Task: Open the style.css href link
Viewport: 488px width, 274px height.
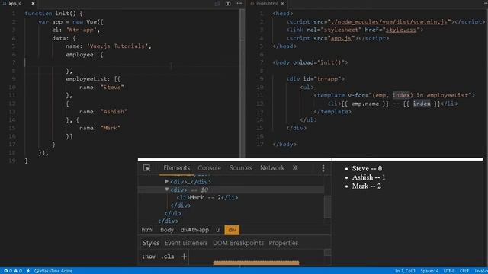Action: [401, 30]
